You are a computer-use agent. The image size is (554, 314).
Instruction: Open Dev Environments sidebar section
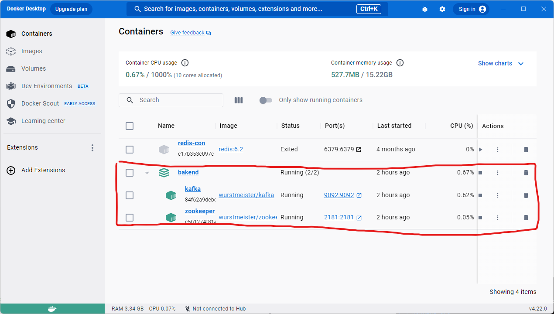click(x=52, y=86)
